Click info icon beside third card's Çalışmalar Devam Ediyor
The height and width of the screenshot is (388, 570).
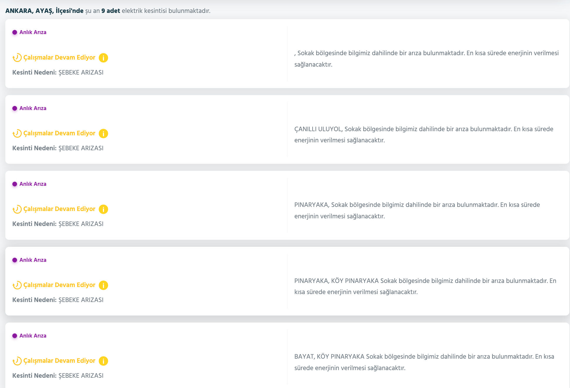pos(103,209)
